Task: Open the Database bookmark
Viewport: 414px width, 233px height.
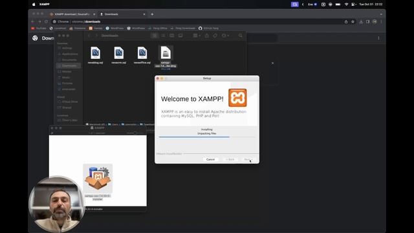Action: pyautogui.click(x=78, y=28)
